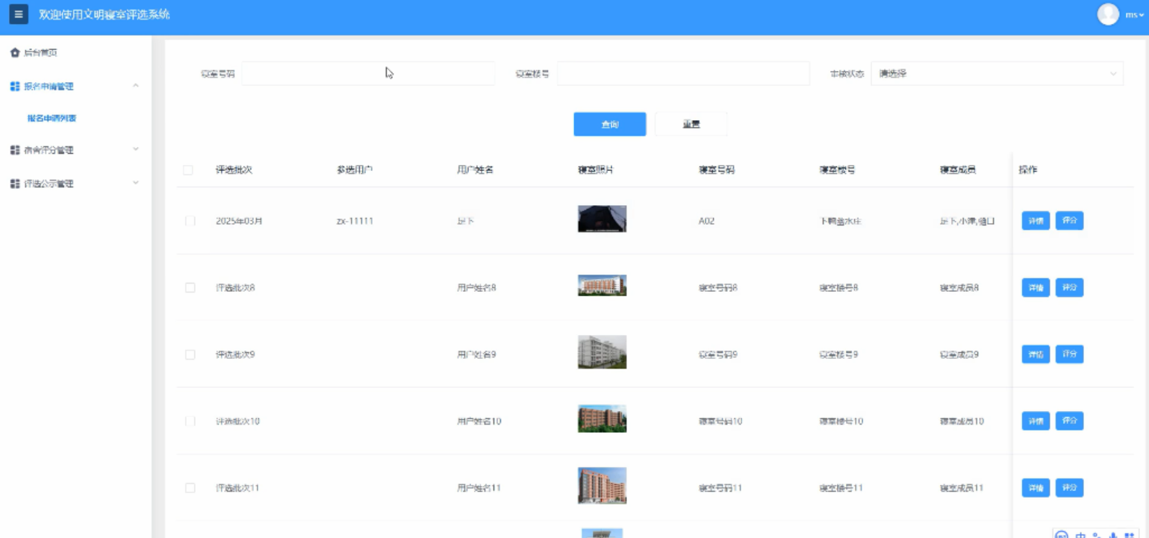Click the 寝室成员10 cell
Viewport: 1149px width, 538px height.
[x=962, y=422]
